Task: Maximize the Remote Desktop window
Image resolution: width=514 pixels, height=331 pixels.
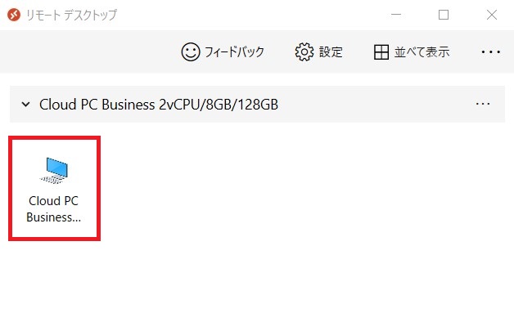Action: (444, 15)
